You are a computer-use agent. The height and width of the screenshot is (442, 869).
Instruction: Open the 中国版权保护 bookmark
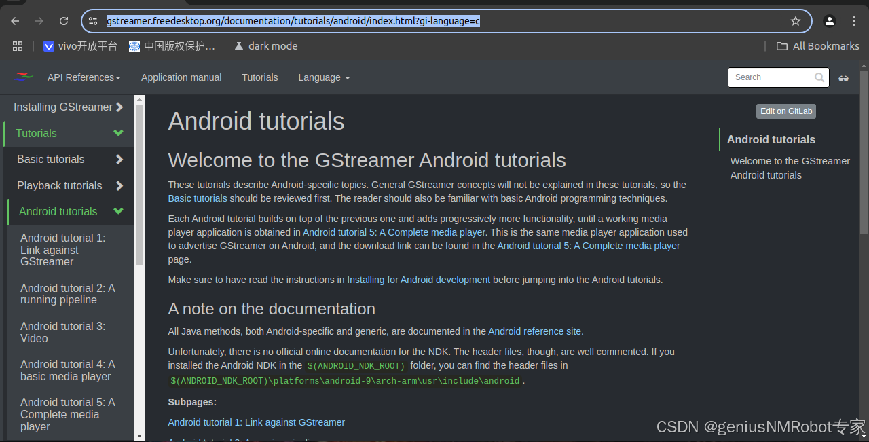click(172, 46)
